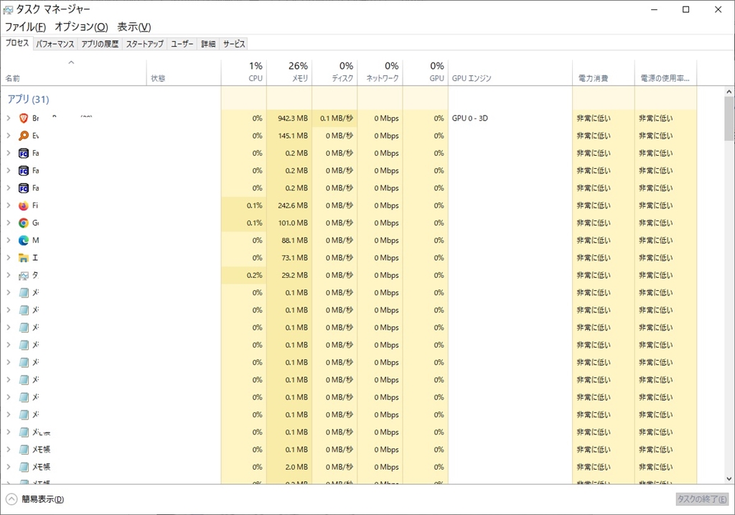Click the 0.1 MB/秒 disk cell
Screen dimensions: 735x515
(x=334, y=119)
